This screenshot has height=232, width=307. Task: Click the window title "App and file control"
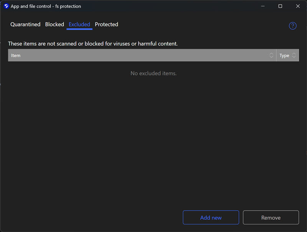46,6
